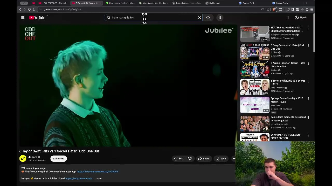Click the '20 WOMEN VS 1 SIDEMEN' video title
The image size is (332, 186).
(x=286, y=136)
